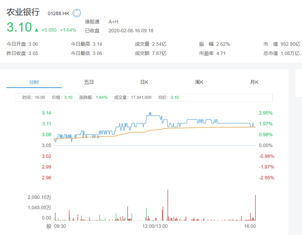The height and width of the screenshot is (235, 302).
Task: Click the 09:30 time axis label
Action: click(x=60, y=226)
